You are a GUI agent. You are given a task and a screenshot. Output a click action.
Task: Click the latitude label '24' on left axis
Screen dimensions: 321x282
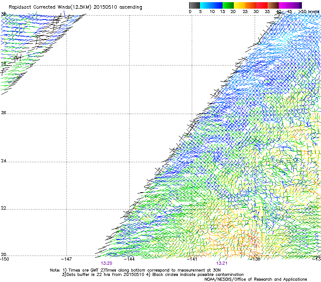(x=3, y=161)
